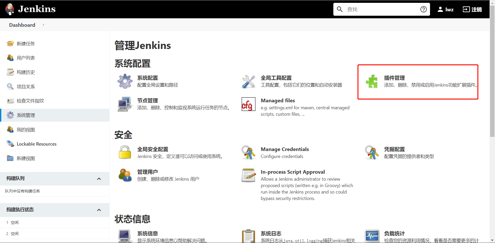Click the 新建视图 folder icon
This screenshot has width=495, height=243.
(x=10, y=158)
